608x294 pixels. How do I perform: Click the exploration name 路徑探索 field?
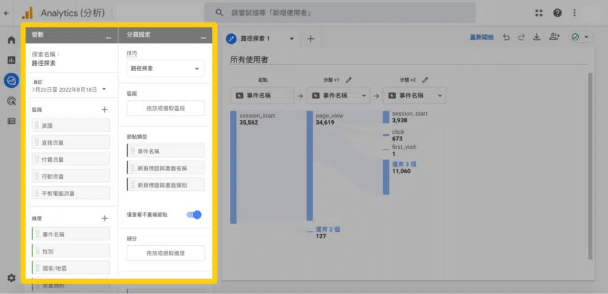[43, 63]
